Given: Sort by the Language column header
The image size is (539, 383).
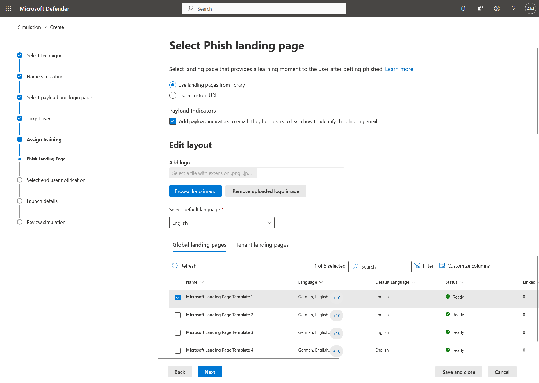Looking at the screenshot, I should 311,282.
